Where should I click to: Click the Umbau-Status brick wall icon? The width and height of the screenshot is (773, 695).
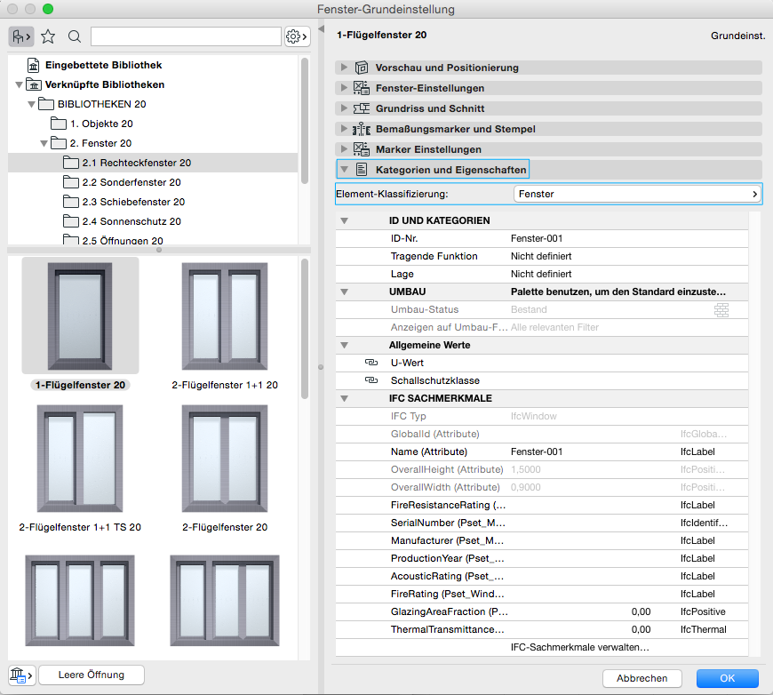(x=721, y=309)
